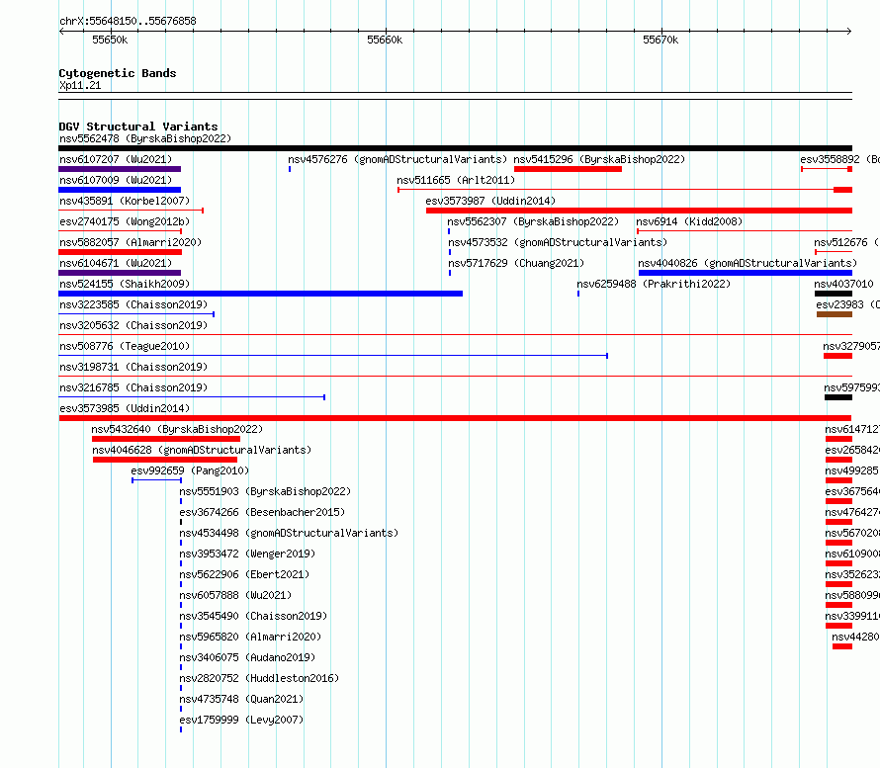The height and width of the screenshot is (768, 880).
Task: Select nsv5551903 (ByrskaBishop2022) label
Action: pos(265,491)
